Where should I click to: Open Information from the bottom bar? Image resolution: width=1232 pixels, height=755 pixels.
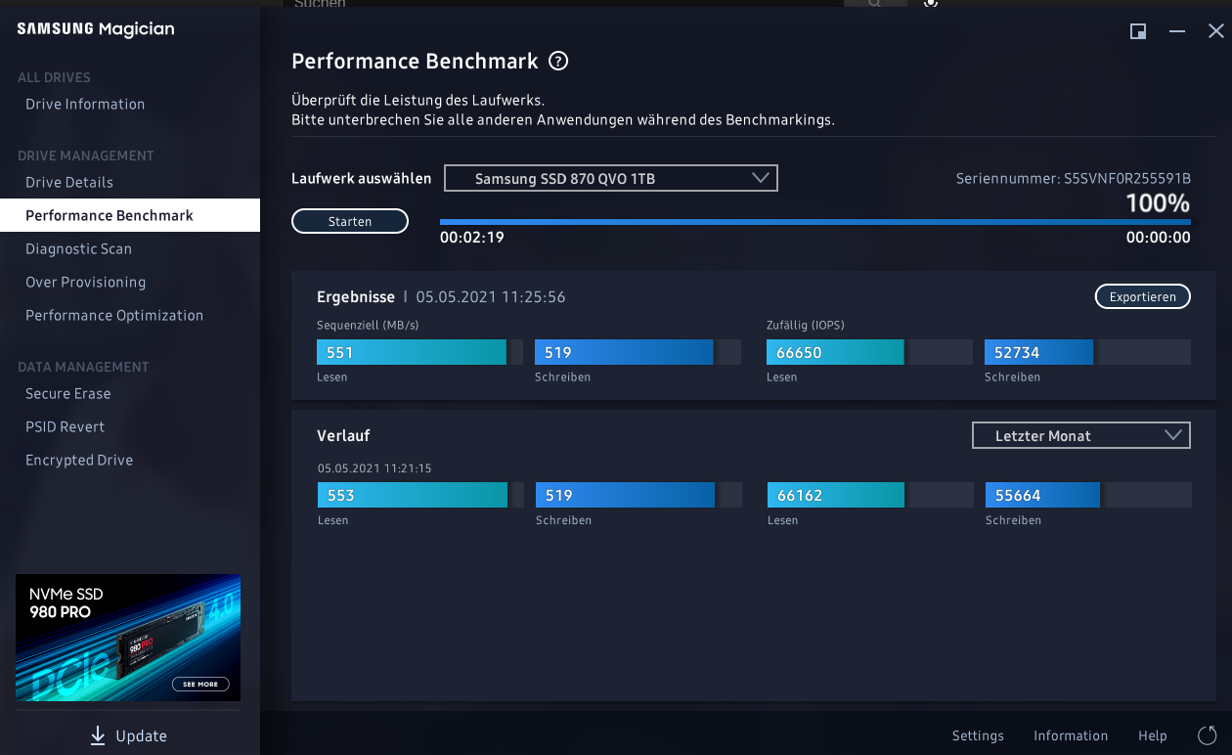1071,735
